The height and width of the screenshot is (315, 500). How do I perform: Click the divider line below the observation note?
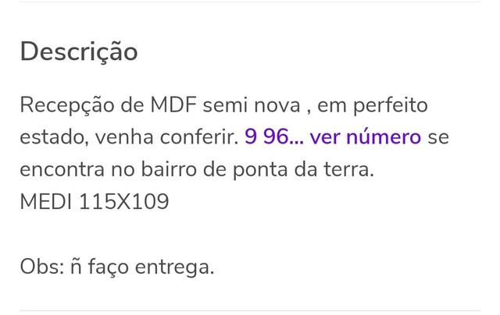(x=250, y=310)
